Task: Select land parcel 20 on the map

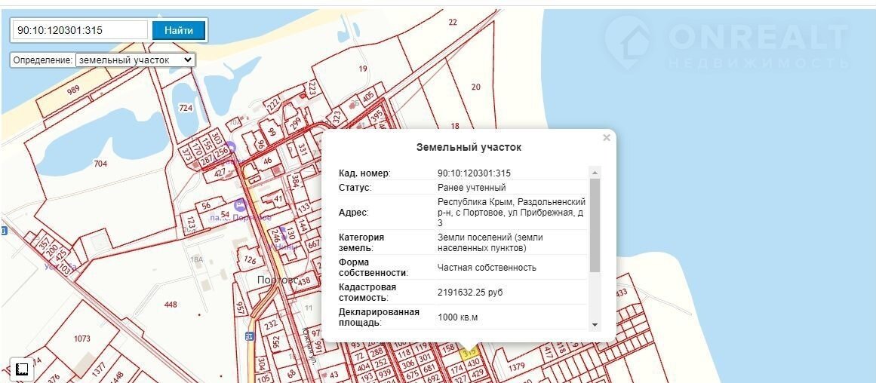Action: (475, 87)
